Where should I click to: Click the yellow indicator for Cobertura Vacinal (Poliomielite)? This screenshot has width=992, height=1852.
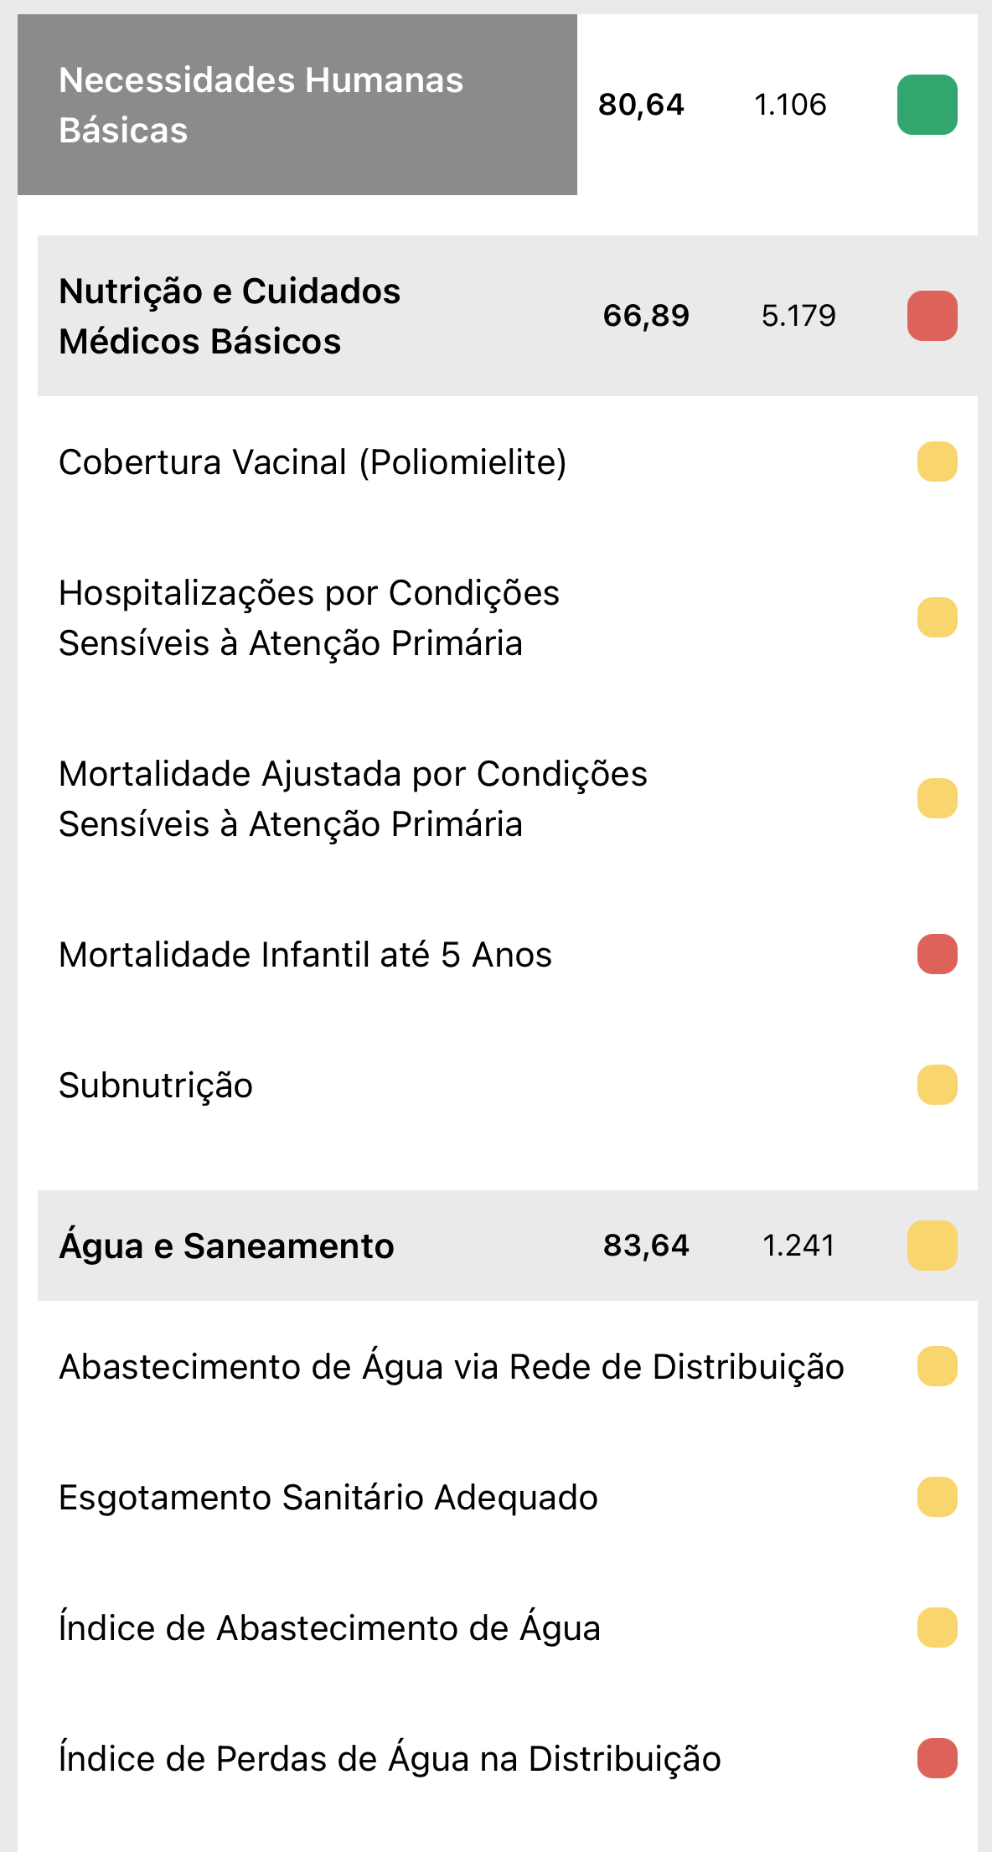pyautogui.click(x=937, y=462)
